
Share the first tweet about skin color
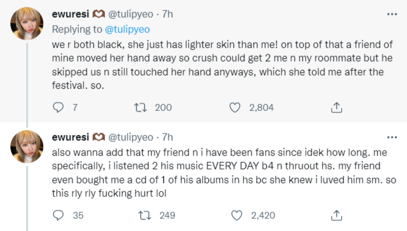click(336, 107)
